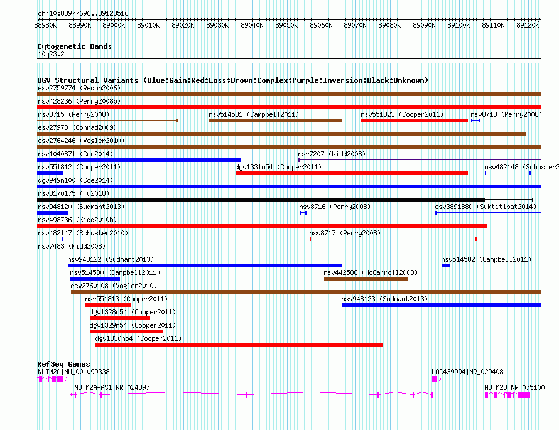The height and width of the screenshot is (430, 559).
Task: Click the dgv949n100 (Coe2014) label
Action: click(x=75, y=180)
